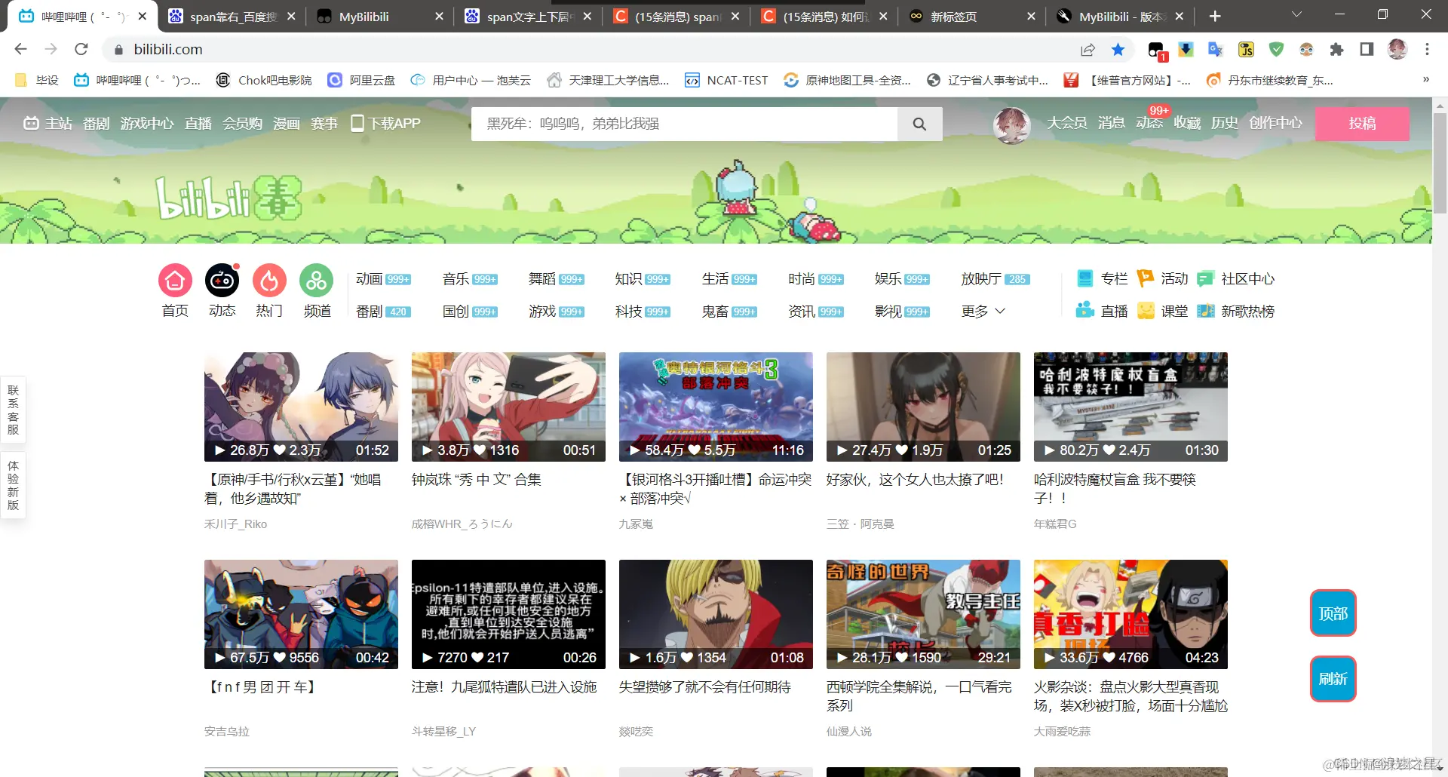
Task: Click the bilibili TV logo icon beside 主站
Action: [30, 123]
